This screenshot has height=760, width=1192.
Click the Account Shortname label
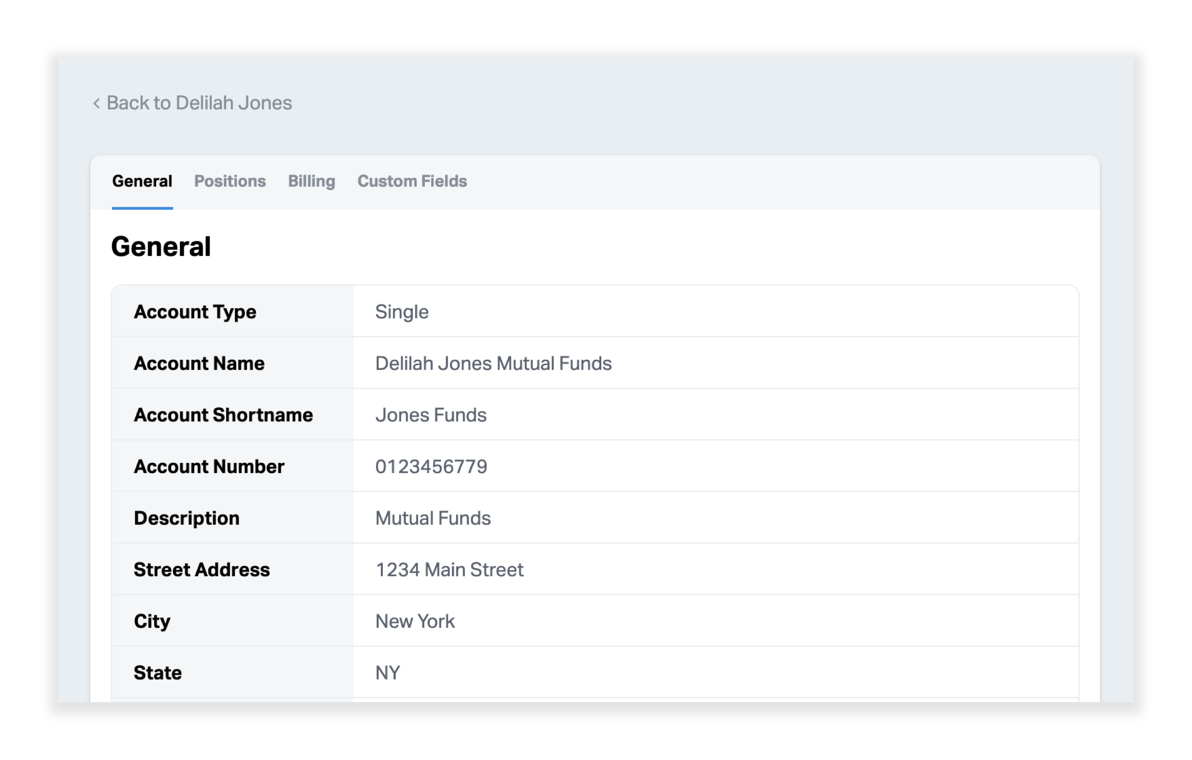pos(223,415)
